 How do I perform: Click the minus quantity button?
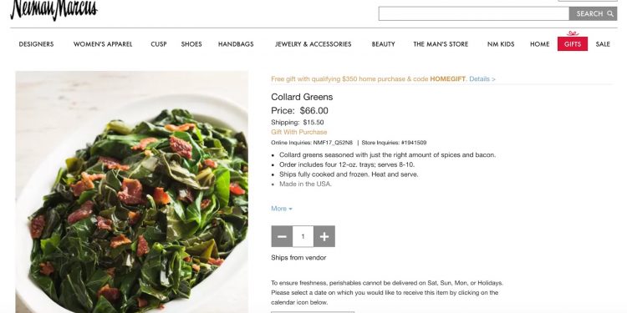click(x=282, y=236)
